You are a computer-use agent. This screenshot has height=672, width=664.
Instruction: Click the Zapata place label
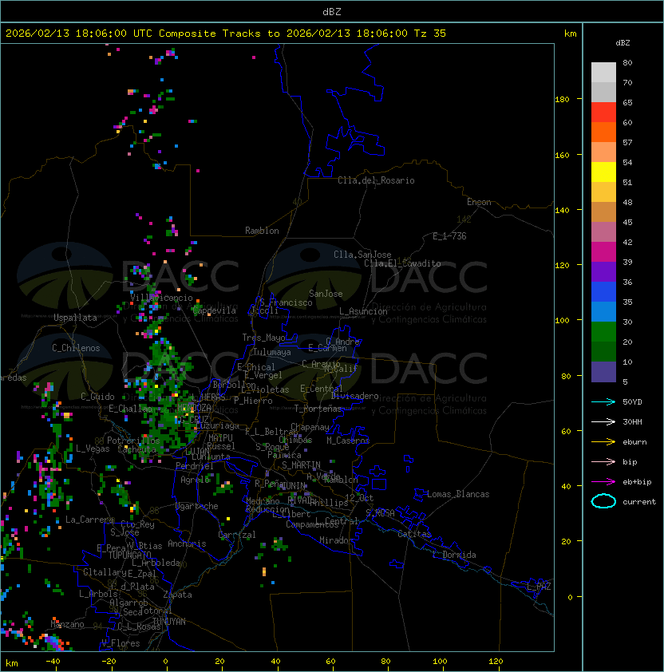(177, 595)
